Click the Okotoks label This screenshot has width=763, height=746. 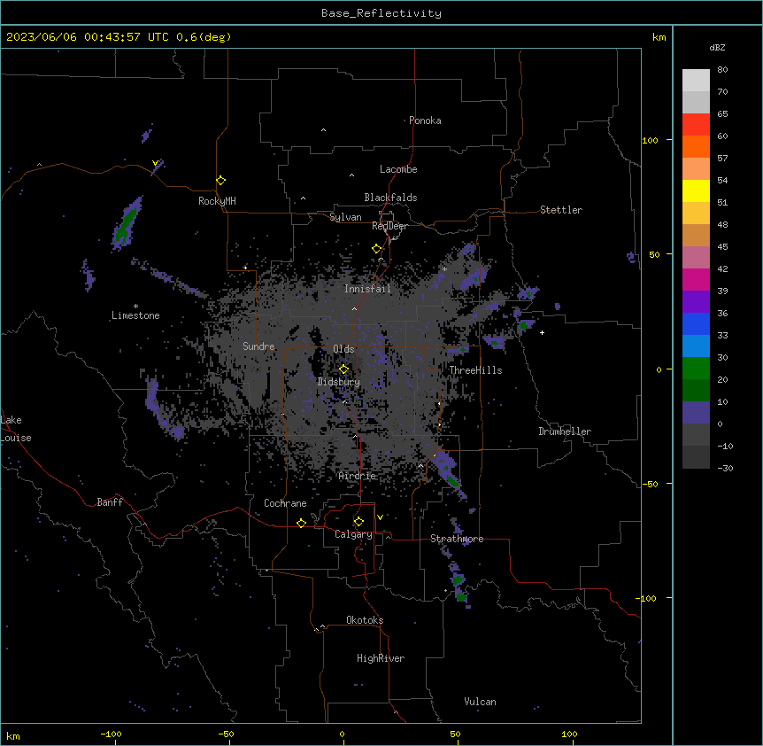point(365,620)
